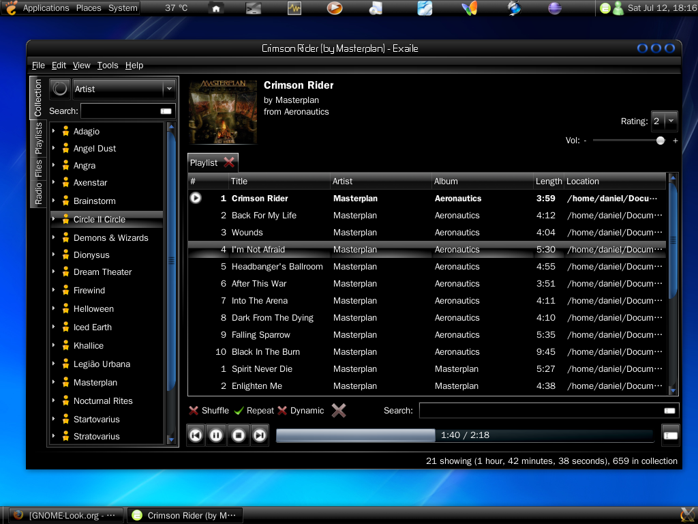
Task: Select the track Falling Sparrow
Action: 427,334
